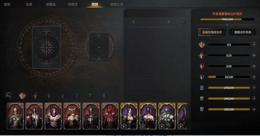
Task: Filter cards by blue shield grade
Action: tap(77, 96)
